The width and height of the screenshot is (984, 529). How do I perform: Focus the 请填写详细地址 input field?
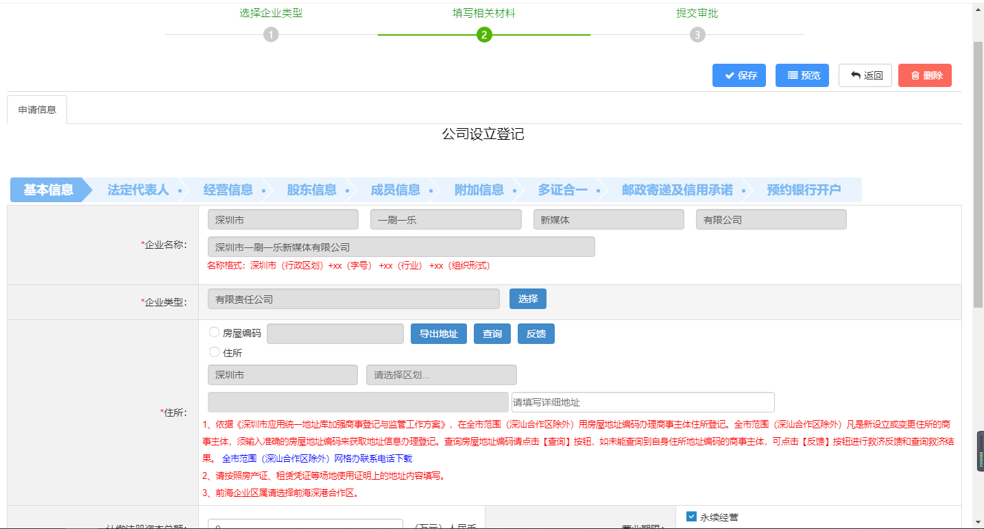point(643,402)
